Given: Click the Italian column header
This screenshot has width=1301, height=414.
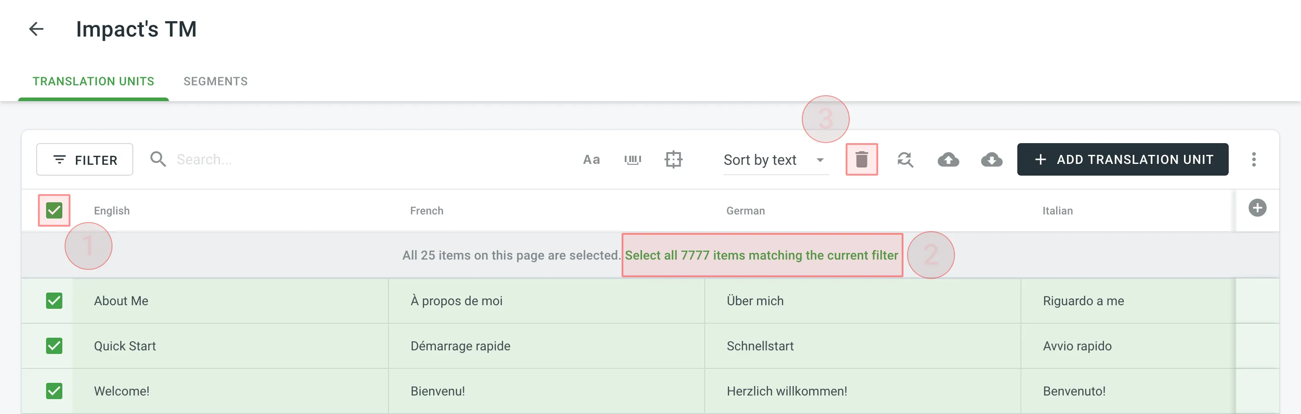Looking at the screenshot, I should tap(1058, 210).
